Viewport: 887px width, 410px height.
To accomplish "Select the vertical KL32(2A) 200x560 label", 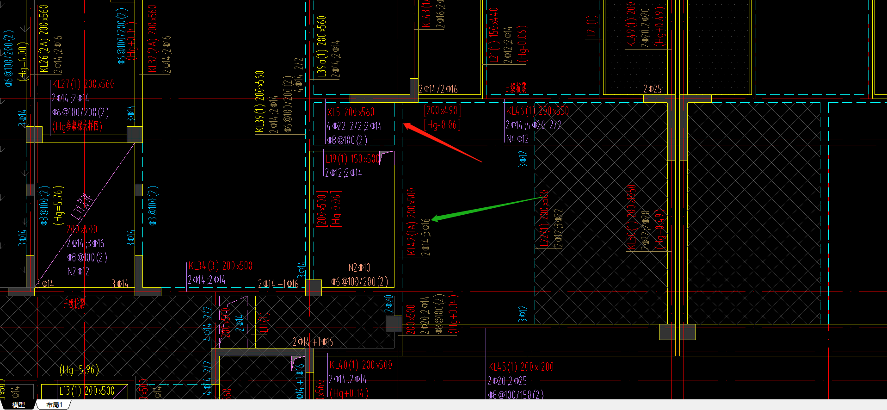I will tap(152, 39).
